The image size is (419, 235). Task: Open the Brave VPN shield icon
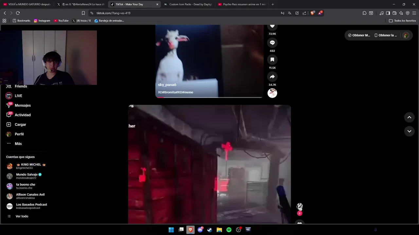(408, 13)
